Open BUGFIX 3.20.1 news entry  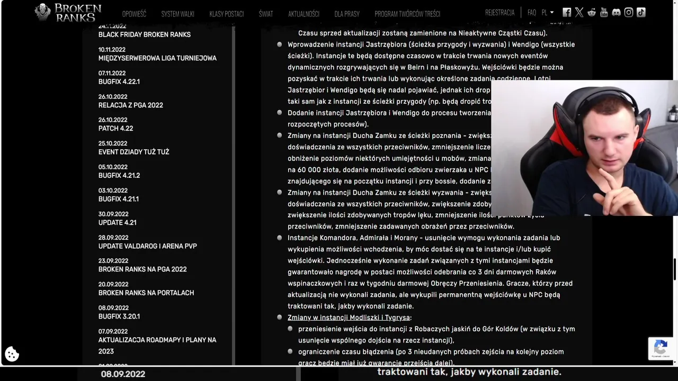(x=119, y=316)
